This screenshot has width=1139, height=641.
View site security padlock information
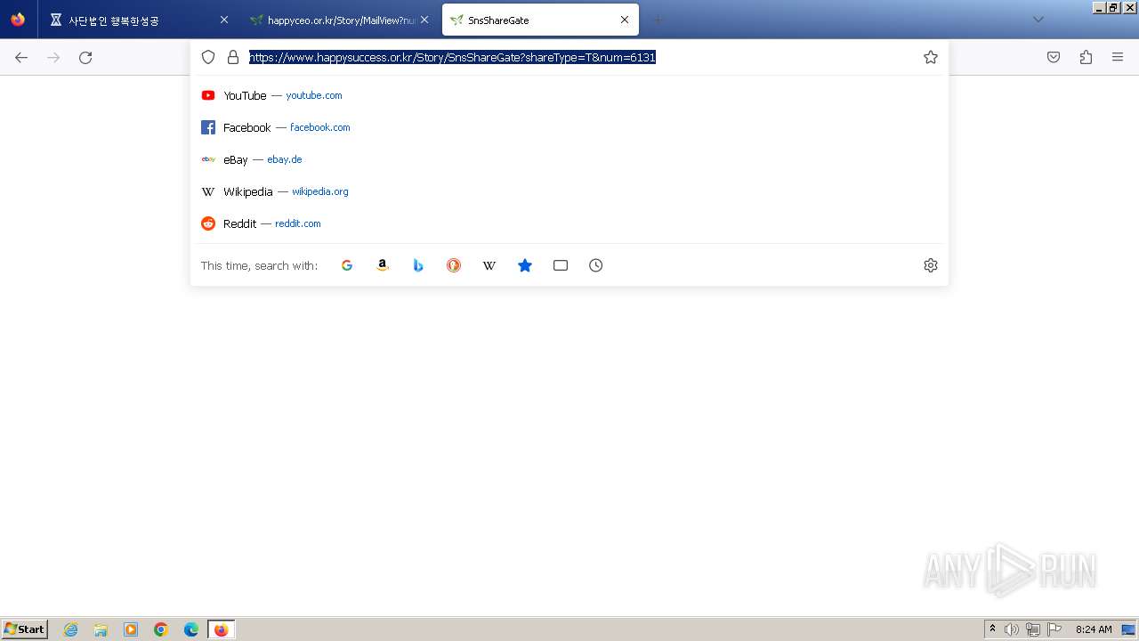click(x=233, y=57)
